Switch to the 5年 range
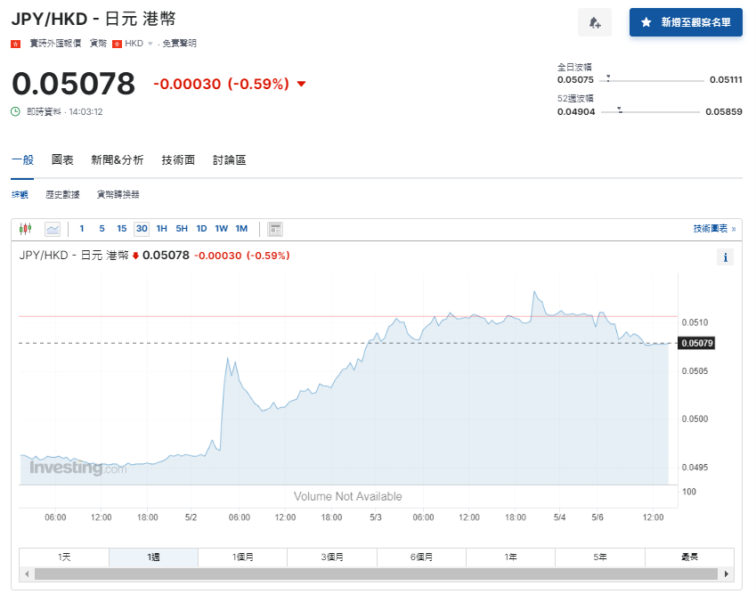The image size is (756, 594). click(599, 556)
